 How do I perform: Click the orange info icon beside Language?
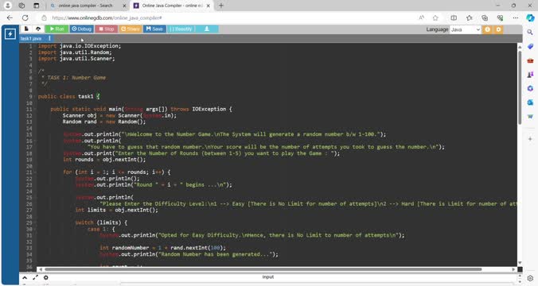coord(487,29)
